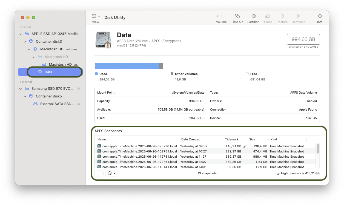Image resolution: width=344 pixels, height=205 pixels.
Task: Collapse Container disk3 disclosure chevron
Action: (25, 42)
